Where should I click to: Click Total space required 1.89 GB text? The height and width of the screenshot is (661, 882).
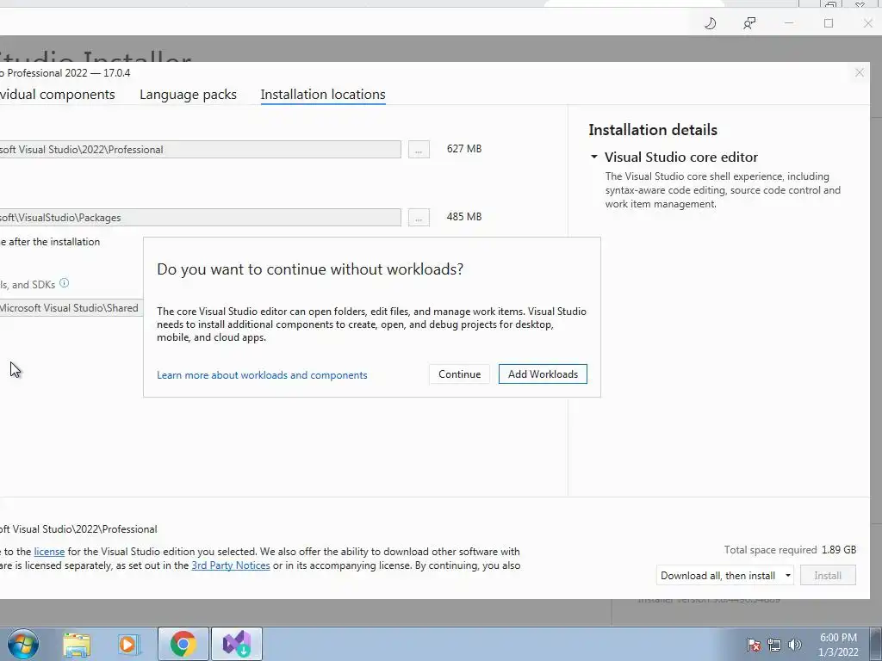tap(790, 550)
